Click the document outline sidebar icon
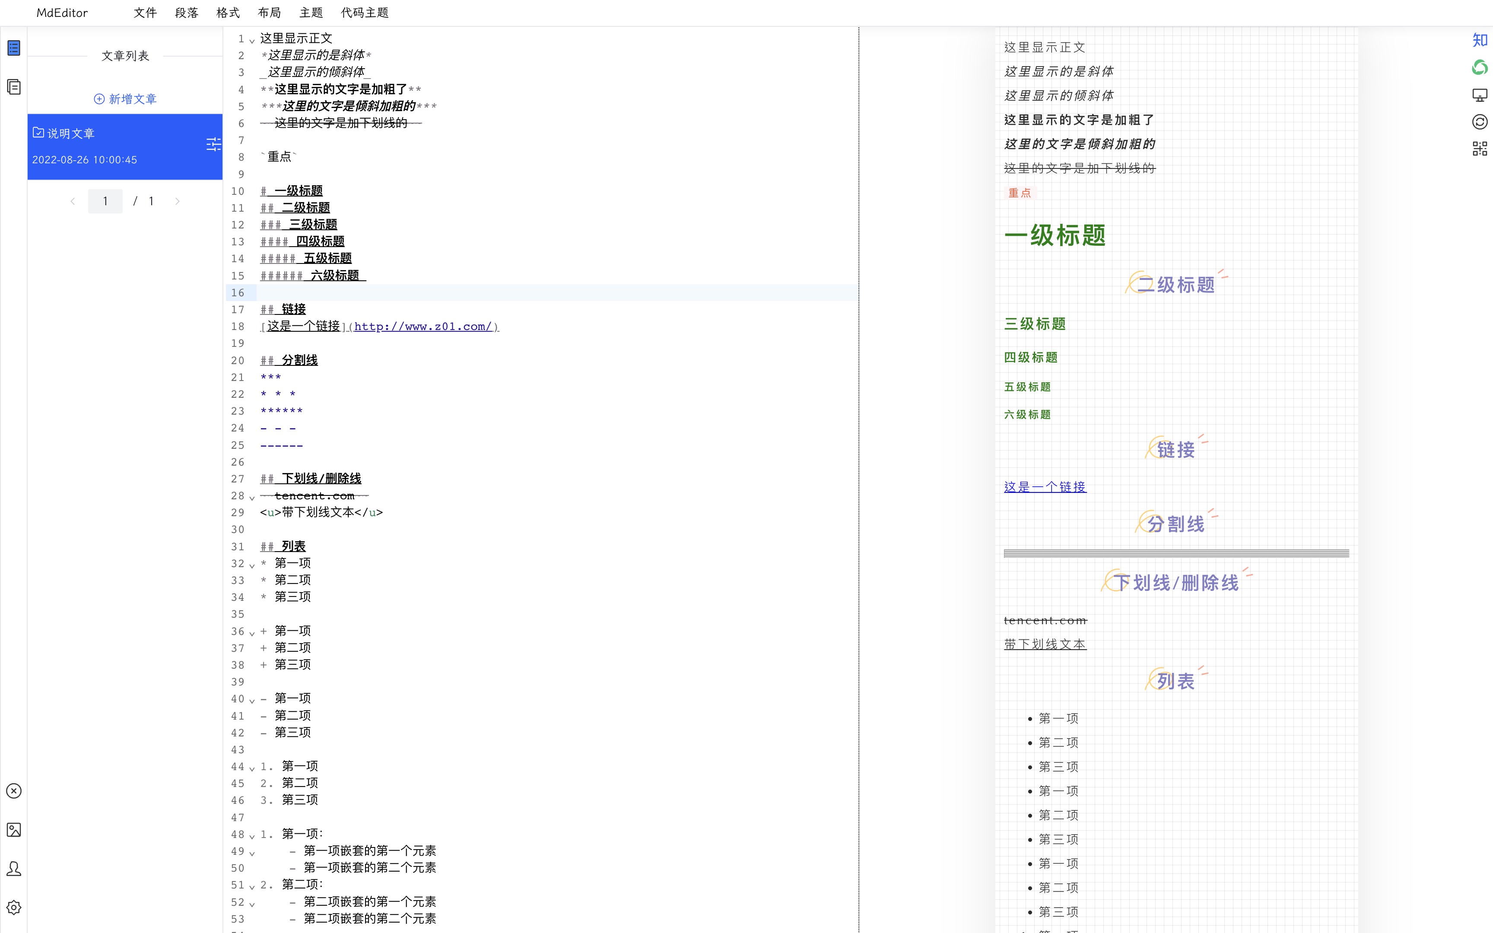Screen dimensions: 1493x933 pos(13,87)
